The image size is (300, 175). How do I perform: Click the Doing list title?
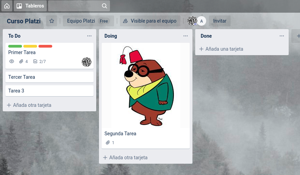click(111, 36)
